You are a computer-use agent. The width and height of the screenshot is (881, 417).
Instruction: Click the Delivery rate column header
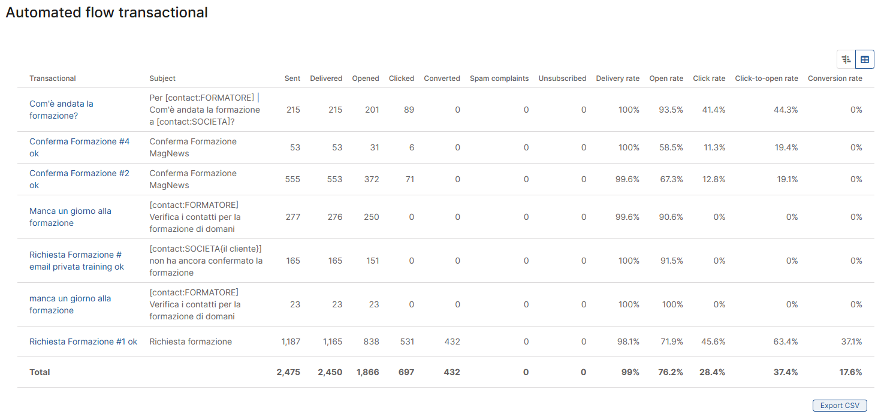(x=617, y=78)
